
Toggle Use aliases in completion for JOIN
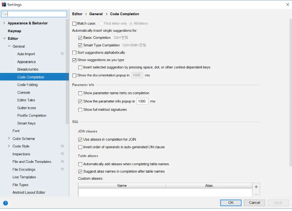80,139
